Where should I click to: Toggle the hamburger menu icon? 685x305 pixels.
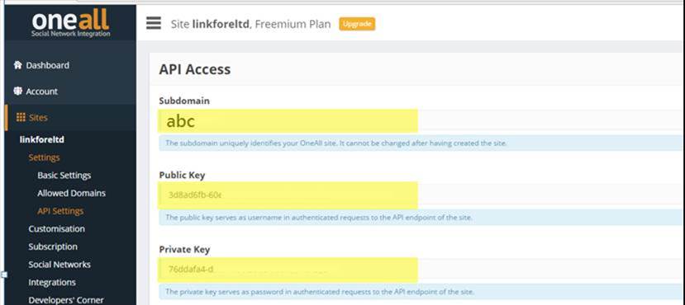154,23
